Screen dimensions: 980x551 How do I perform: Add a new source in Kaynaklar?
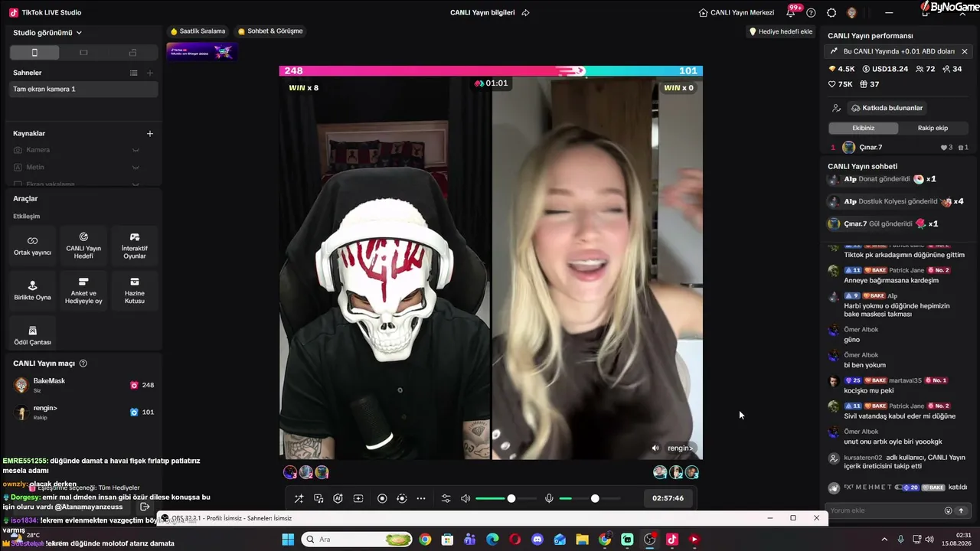150,133
